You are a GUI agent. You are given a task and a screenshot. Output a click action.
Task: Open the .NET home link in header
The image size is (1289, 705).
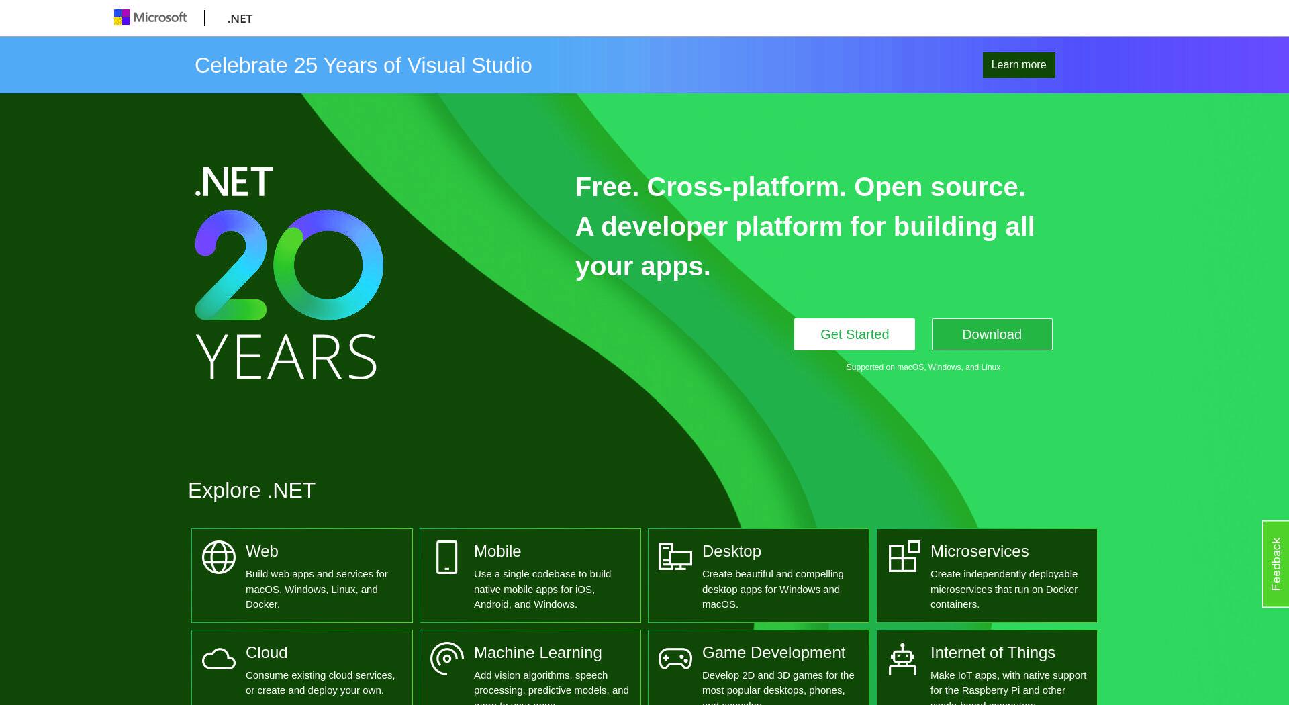pyautogui.click(x=240, y=19)
